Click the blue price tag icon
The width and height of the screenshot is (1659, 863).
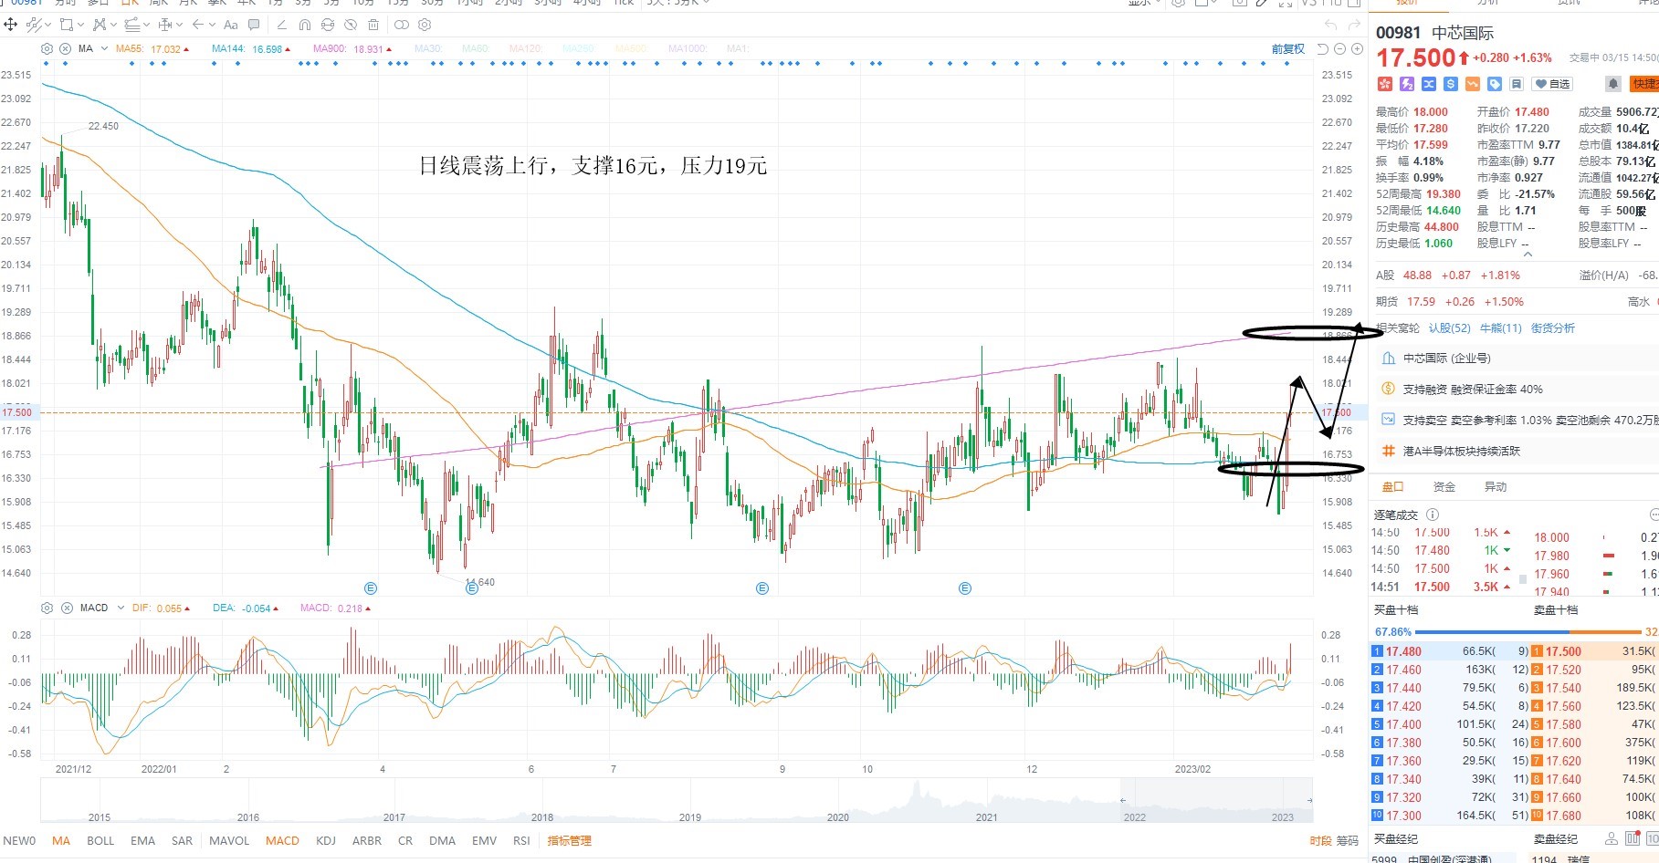[x=1495, y=84]
